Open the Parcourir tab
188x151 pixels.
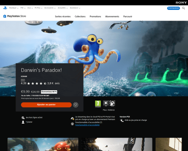[x=128, y=17]
